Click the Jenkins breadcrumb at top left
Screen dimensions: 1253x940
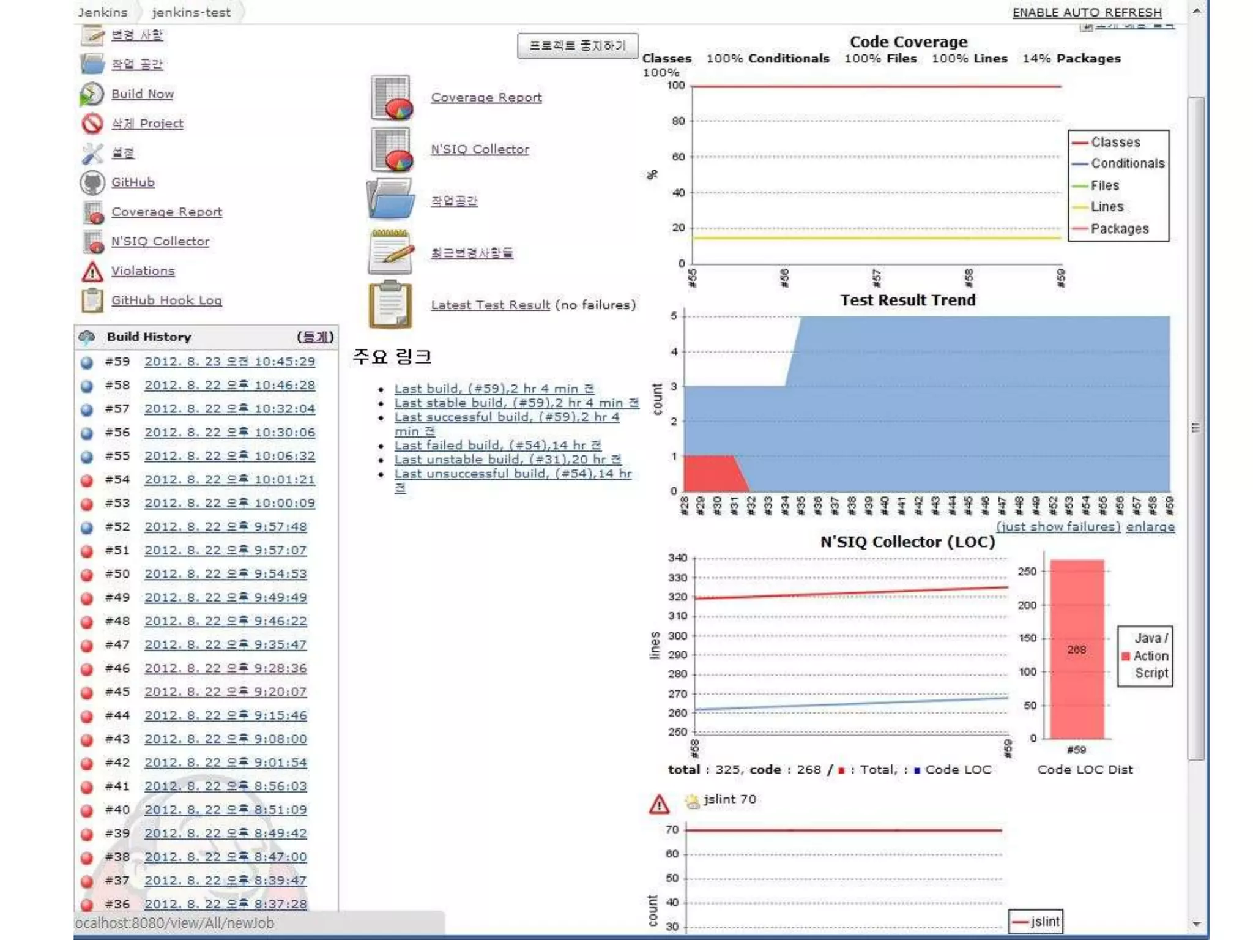coord(102,12)
